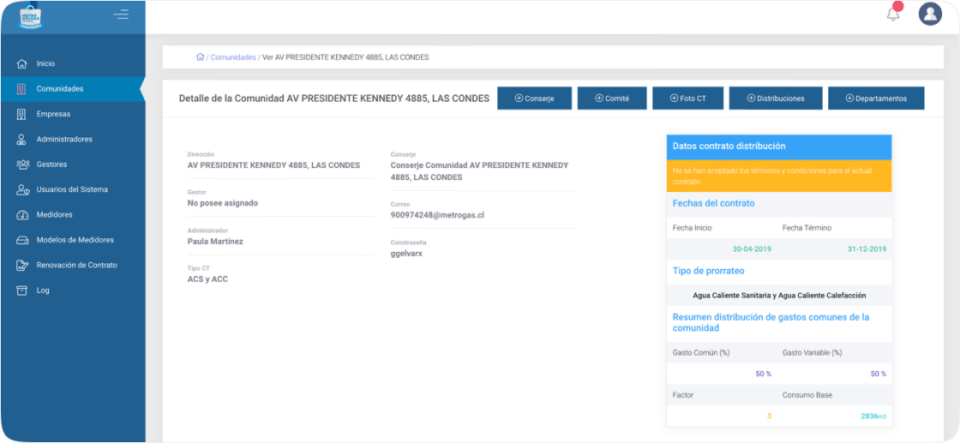The width and height of the screenshot is (960, 443).
Task: Select Comunidades menu item
Action: [73, 89]
